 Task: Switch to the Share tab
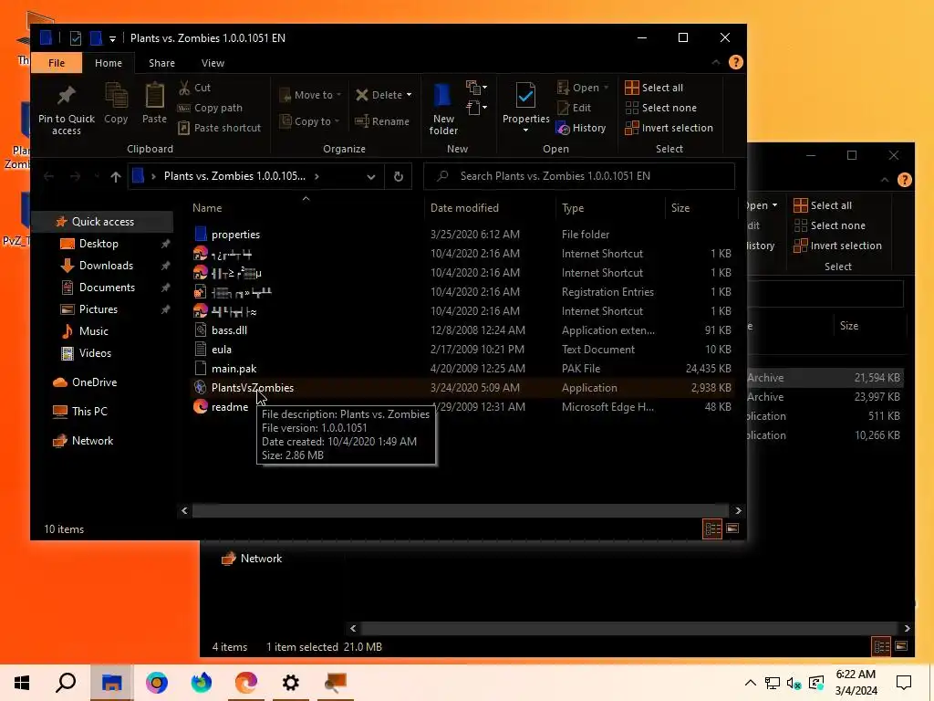click(162, 63)
